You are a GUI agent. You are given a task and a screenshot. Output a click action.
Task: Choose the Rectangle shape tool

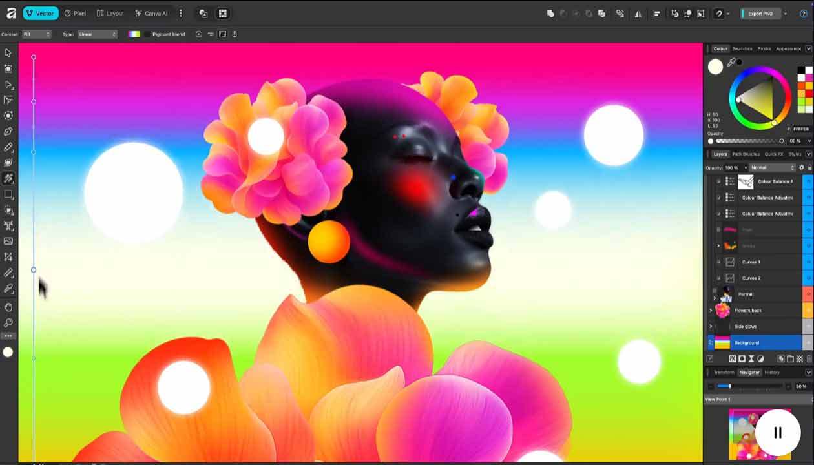point(8,194)
